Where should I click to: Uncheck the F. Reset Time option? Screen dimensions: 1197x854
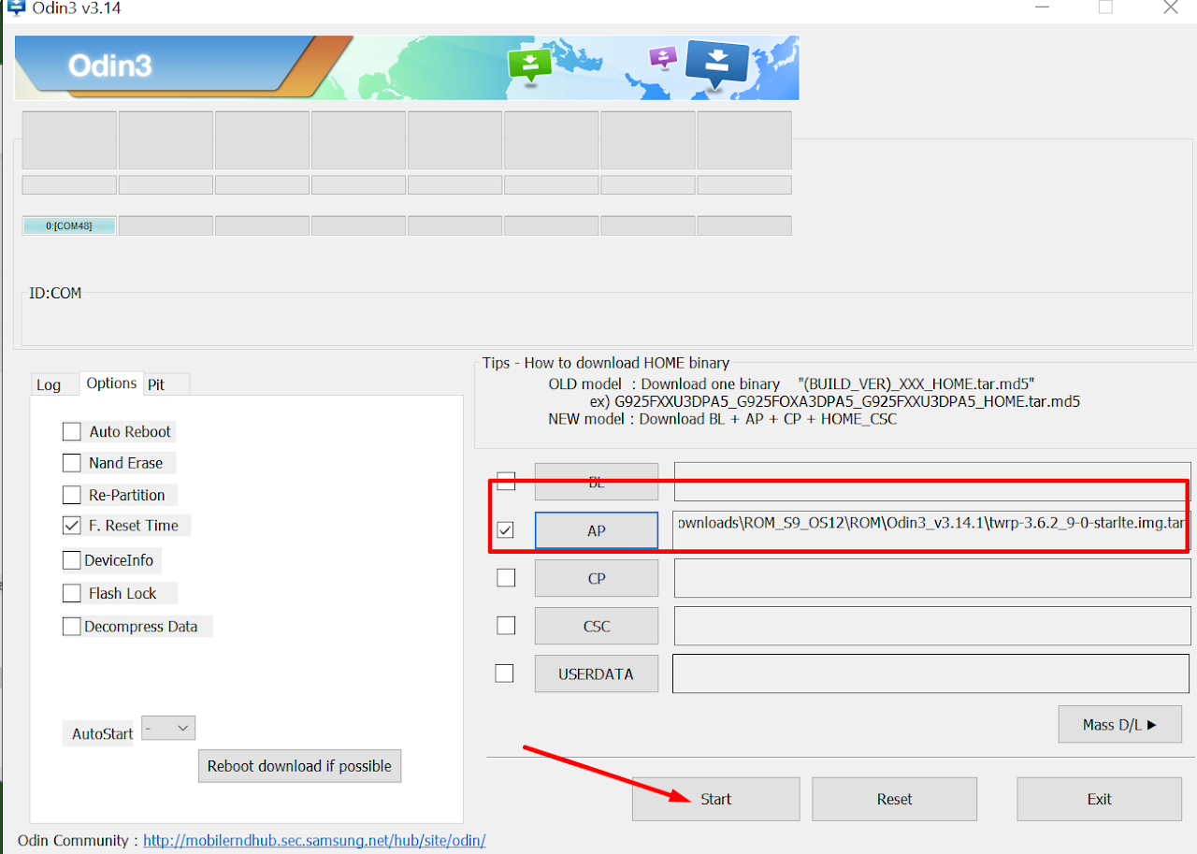point(72,526)
